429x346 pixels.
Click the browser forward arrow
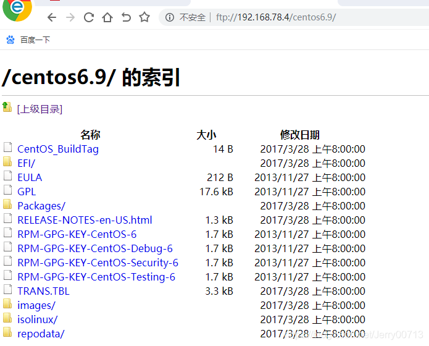pyautogui.click(x=70, y=17)
